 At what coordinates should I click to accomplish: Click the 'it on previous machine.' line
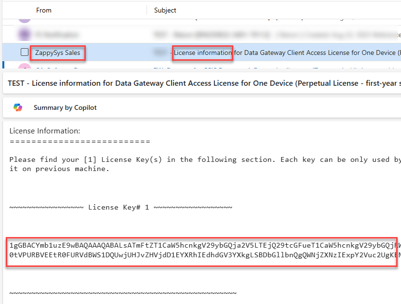59,169
